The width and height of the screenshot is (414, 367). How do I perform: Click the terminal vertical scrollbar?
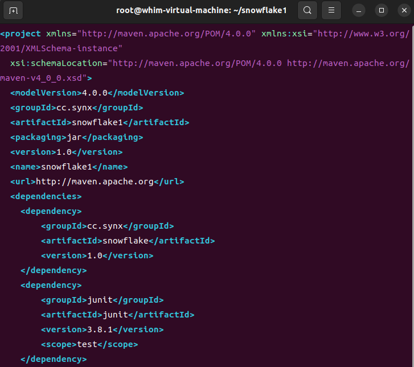click(413, 195)
